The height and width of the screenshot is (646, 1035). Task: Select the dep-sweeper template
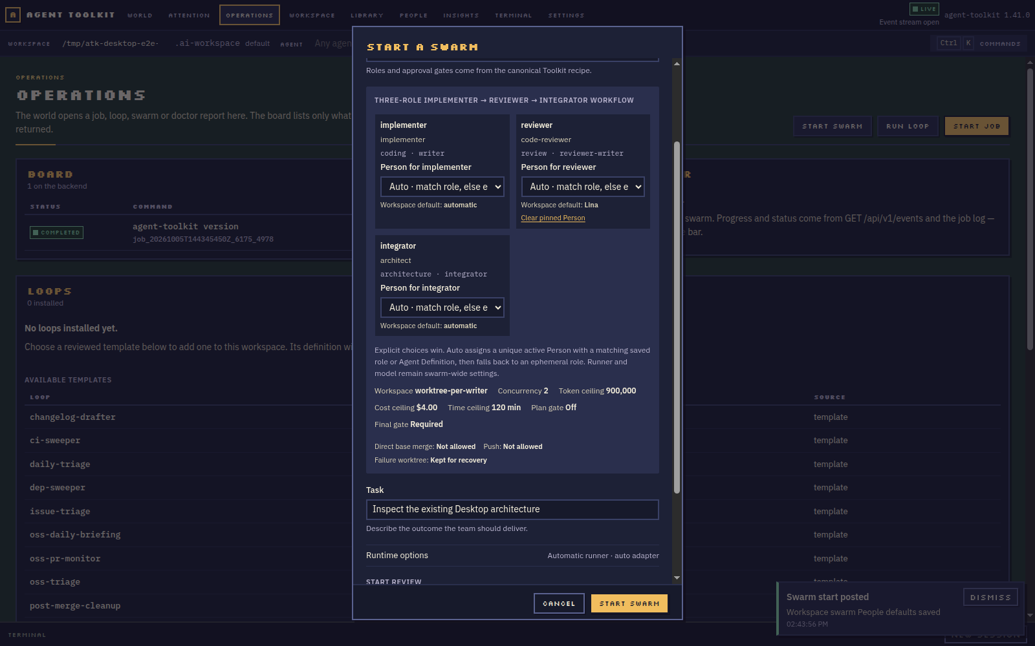click(58, 488)
